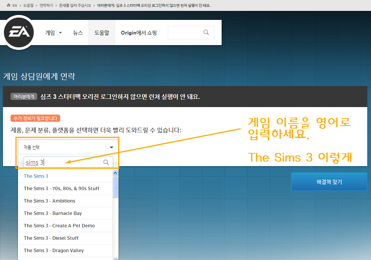
Task: Open the 게임 menu
Action: pos(50,33)
